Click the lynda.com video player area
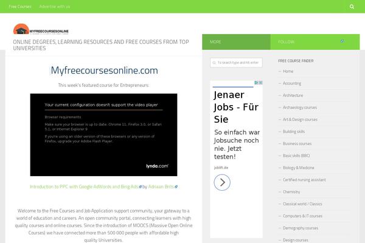This screenshot has height=243, width=365. click(x=103, y=135)
